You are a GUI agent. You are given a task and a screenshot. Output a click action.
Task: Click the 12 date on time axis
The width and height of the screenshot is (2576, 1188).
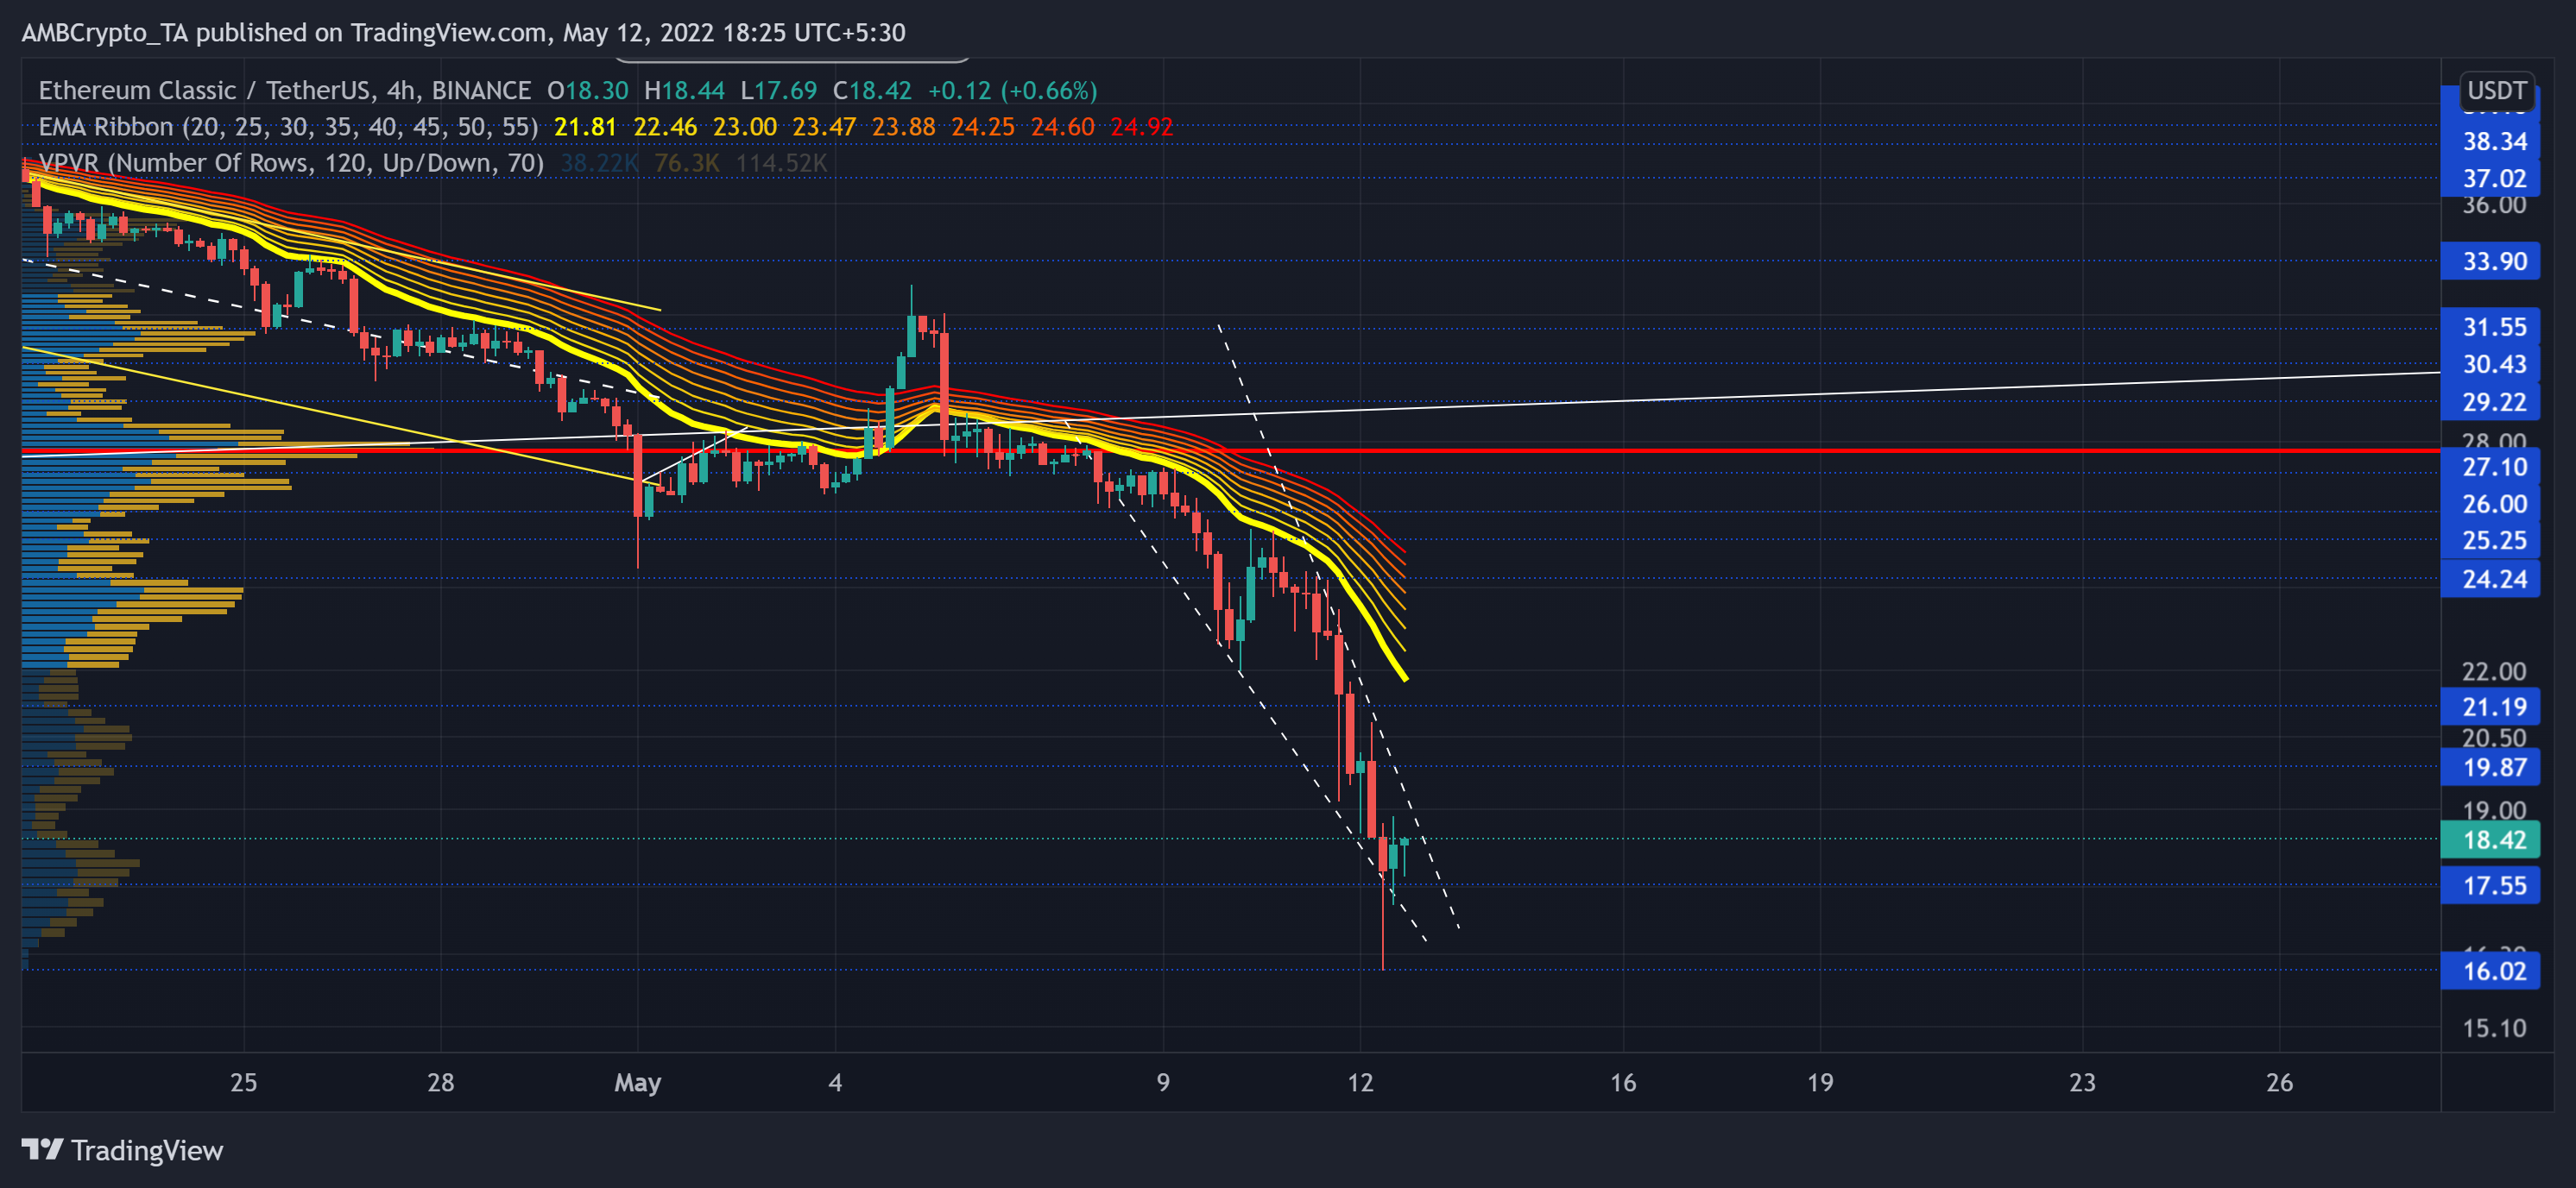pos(1360,1083)
